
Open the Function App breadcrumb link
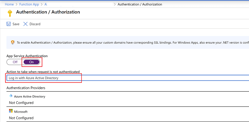(29, 4)
